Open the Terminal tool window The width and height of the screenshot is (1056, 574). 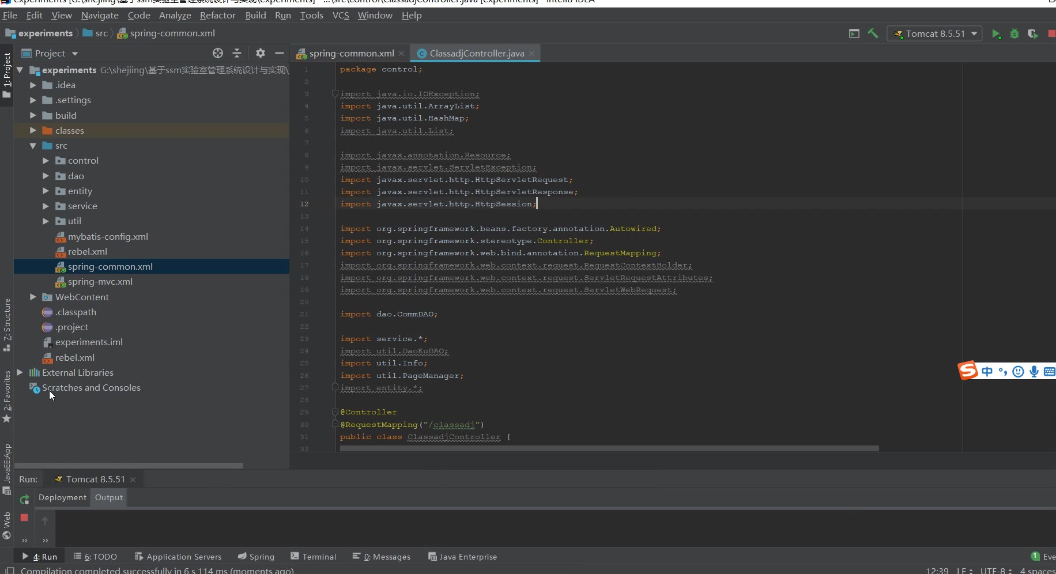[x=314, y=557]
